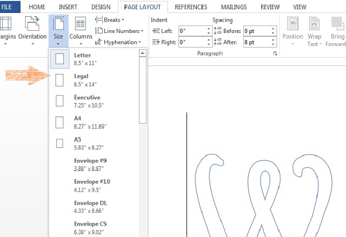
Task: Click the Indent Left icon
Action: coord(156,31)
